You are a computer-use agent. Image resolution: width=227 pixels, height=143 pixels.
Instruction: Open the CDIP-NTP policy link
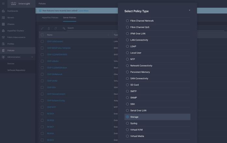click(51, 107)
